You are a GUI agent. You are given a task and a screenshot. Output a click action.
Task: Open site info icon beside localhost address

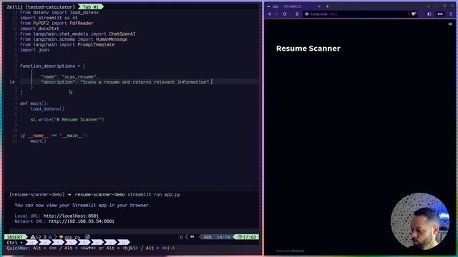pos(307,14)
